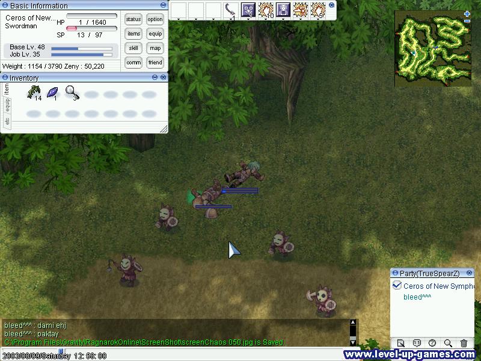Collapse the Basic Information panel via its right-side minus
Screen dimensions: 481x361
[163, 5]
